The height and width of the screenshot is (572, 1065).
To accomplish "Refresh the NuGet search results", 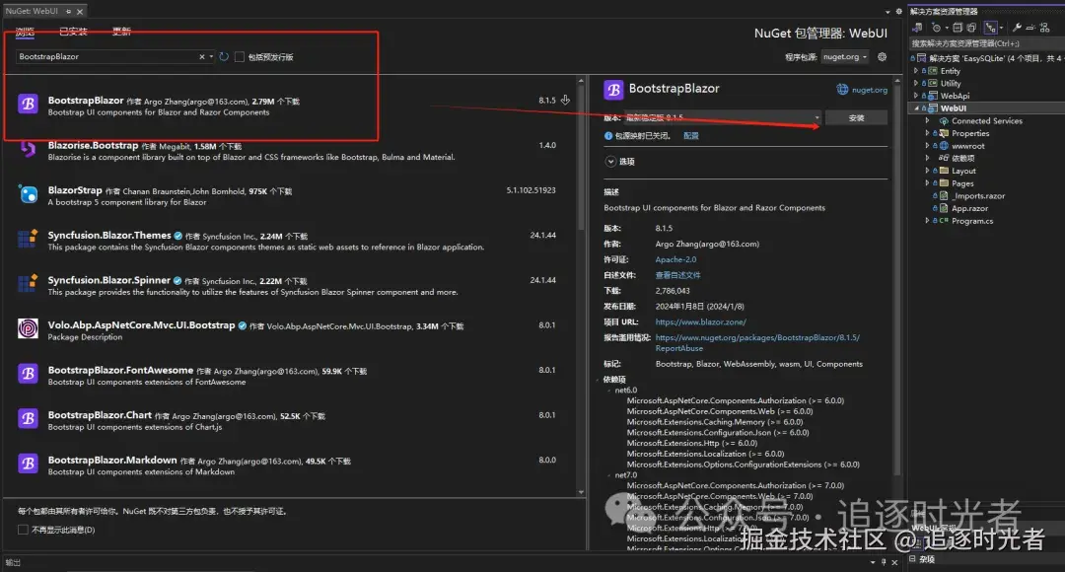I will (224, 56).
